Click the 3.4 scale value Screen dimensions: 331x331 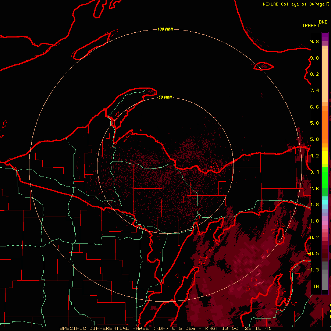click(314, 172)
